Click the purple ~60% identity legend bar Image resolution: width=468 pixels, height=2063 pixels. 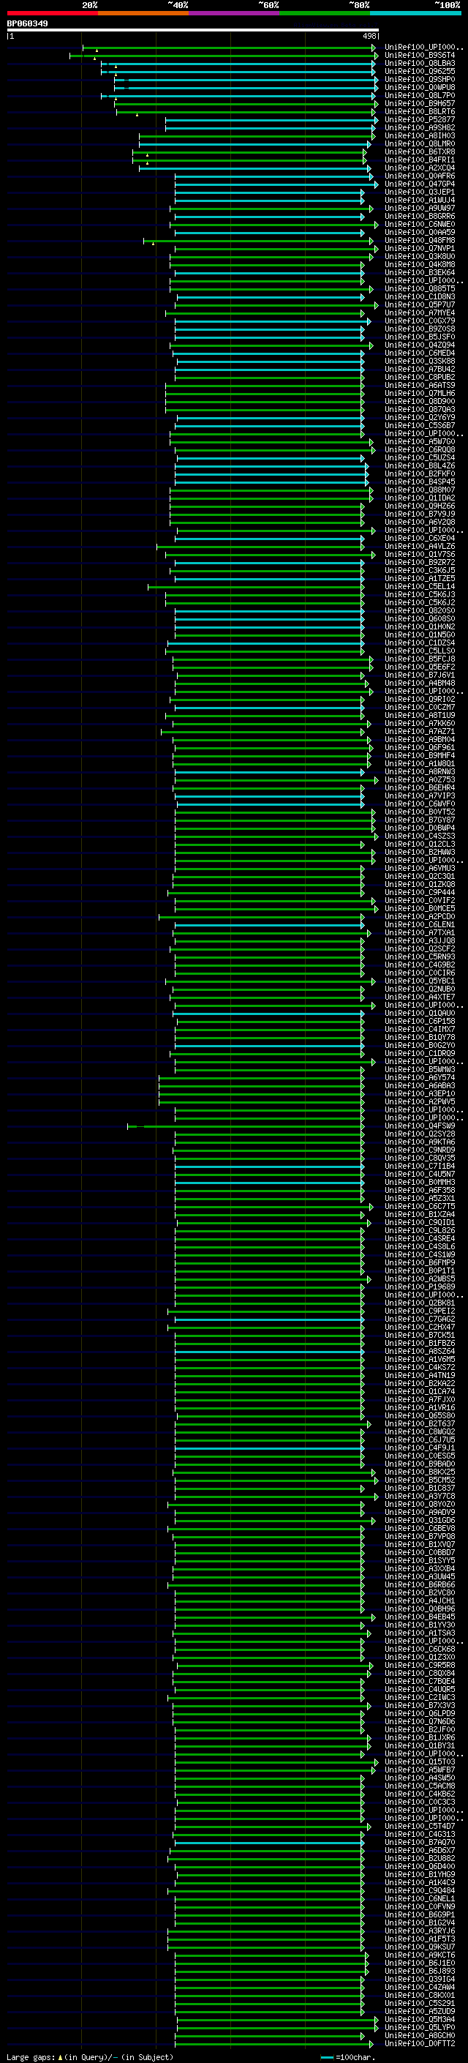(233, 13)
